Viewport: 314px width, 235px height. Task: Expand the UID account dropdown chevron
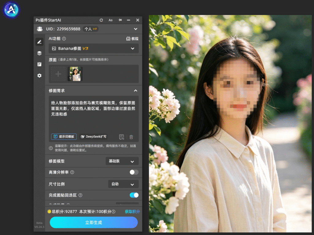(x=136, y=29)
